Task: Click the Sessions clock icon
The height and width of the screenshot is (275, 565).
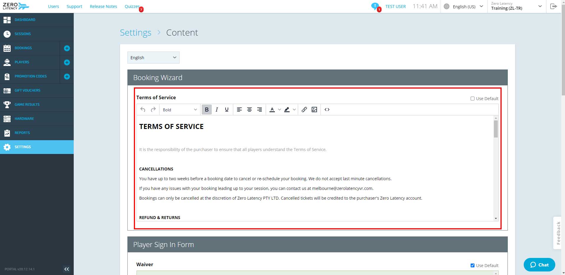Action: point(7,34)
